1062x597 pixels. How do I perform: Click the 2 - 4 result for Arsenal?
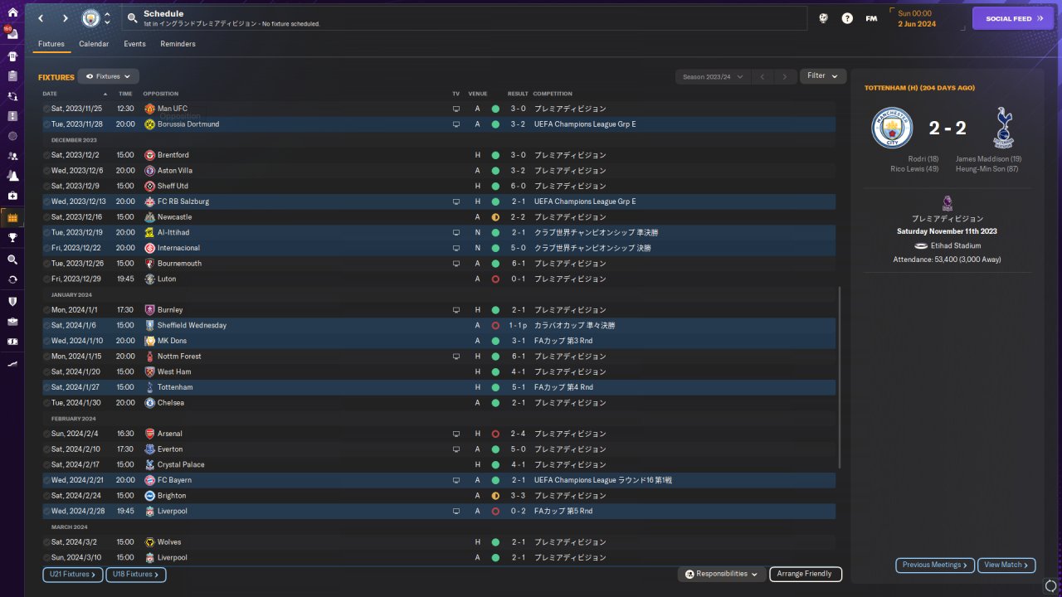[518, 434]
